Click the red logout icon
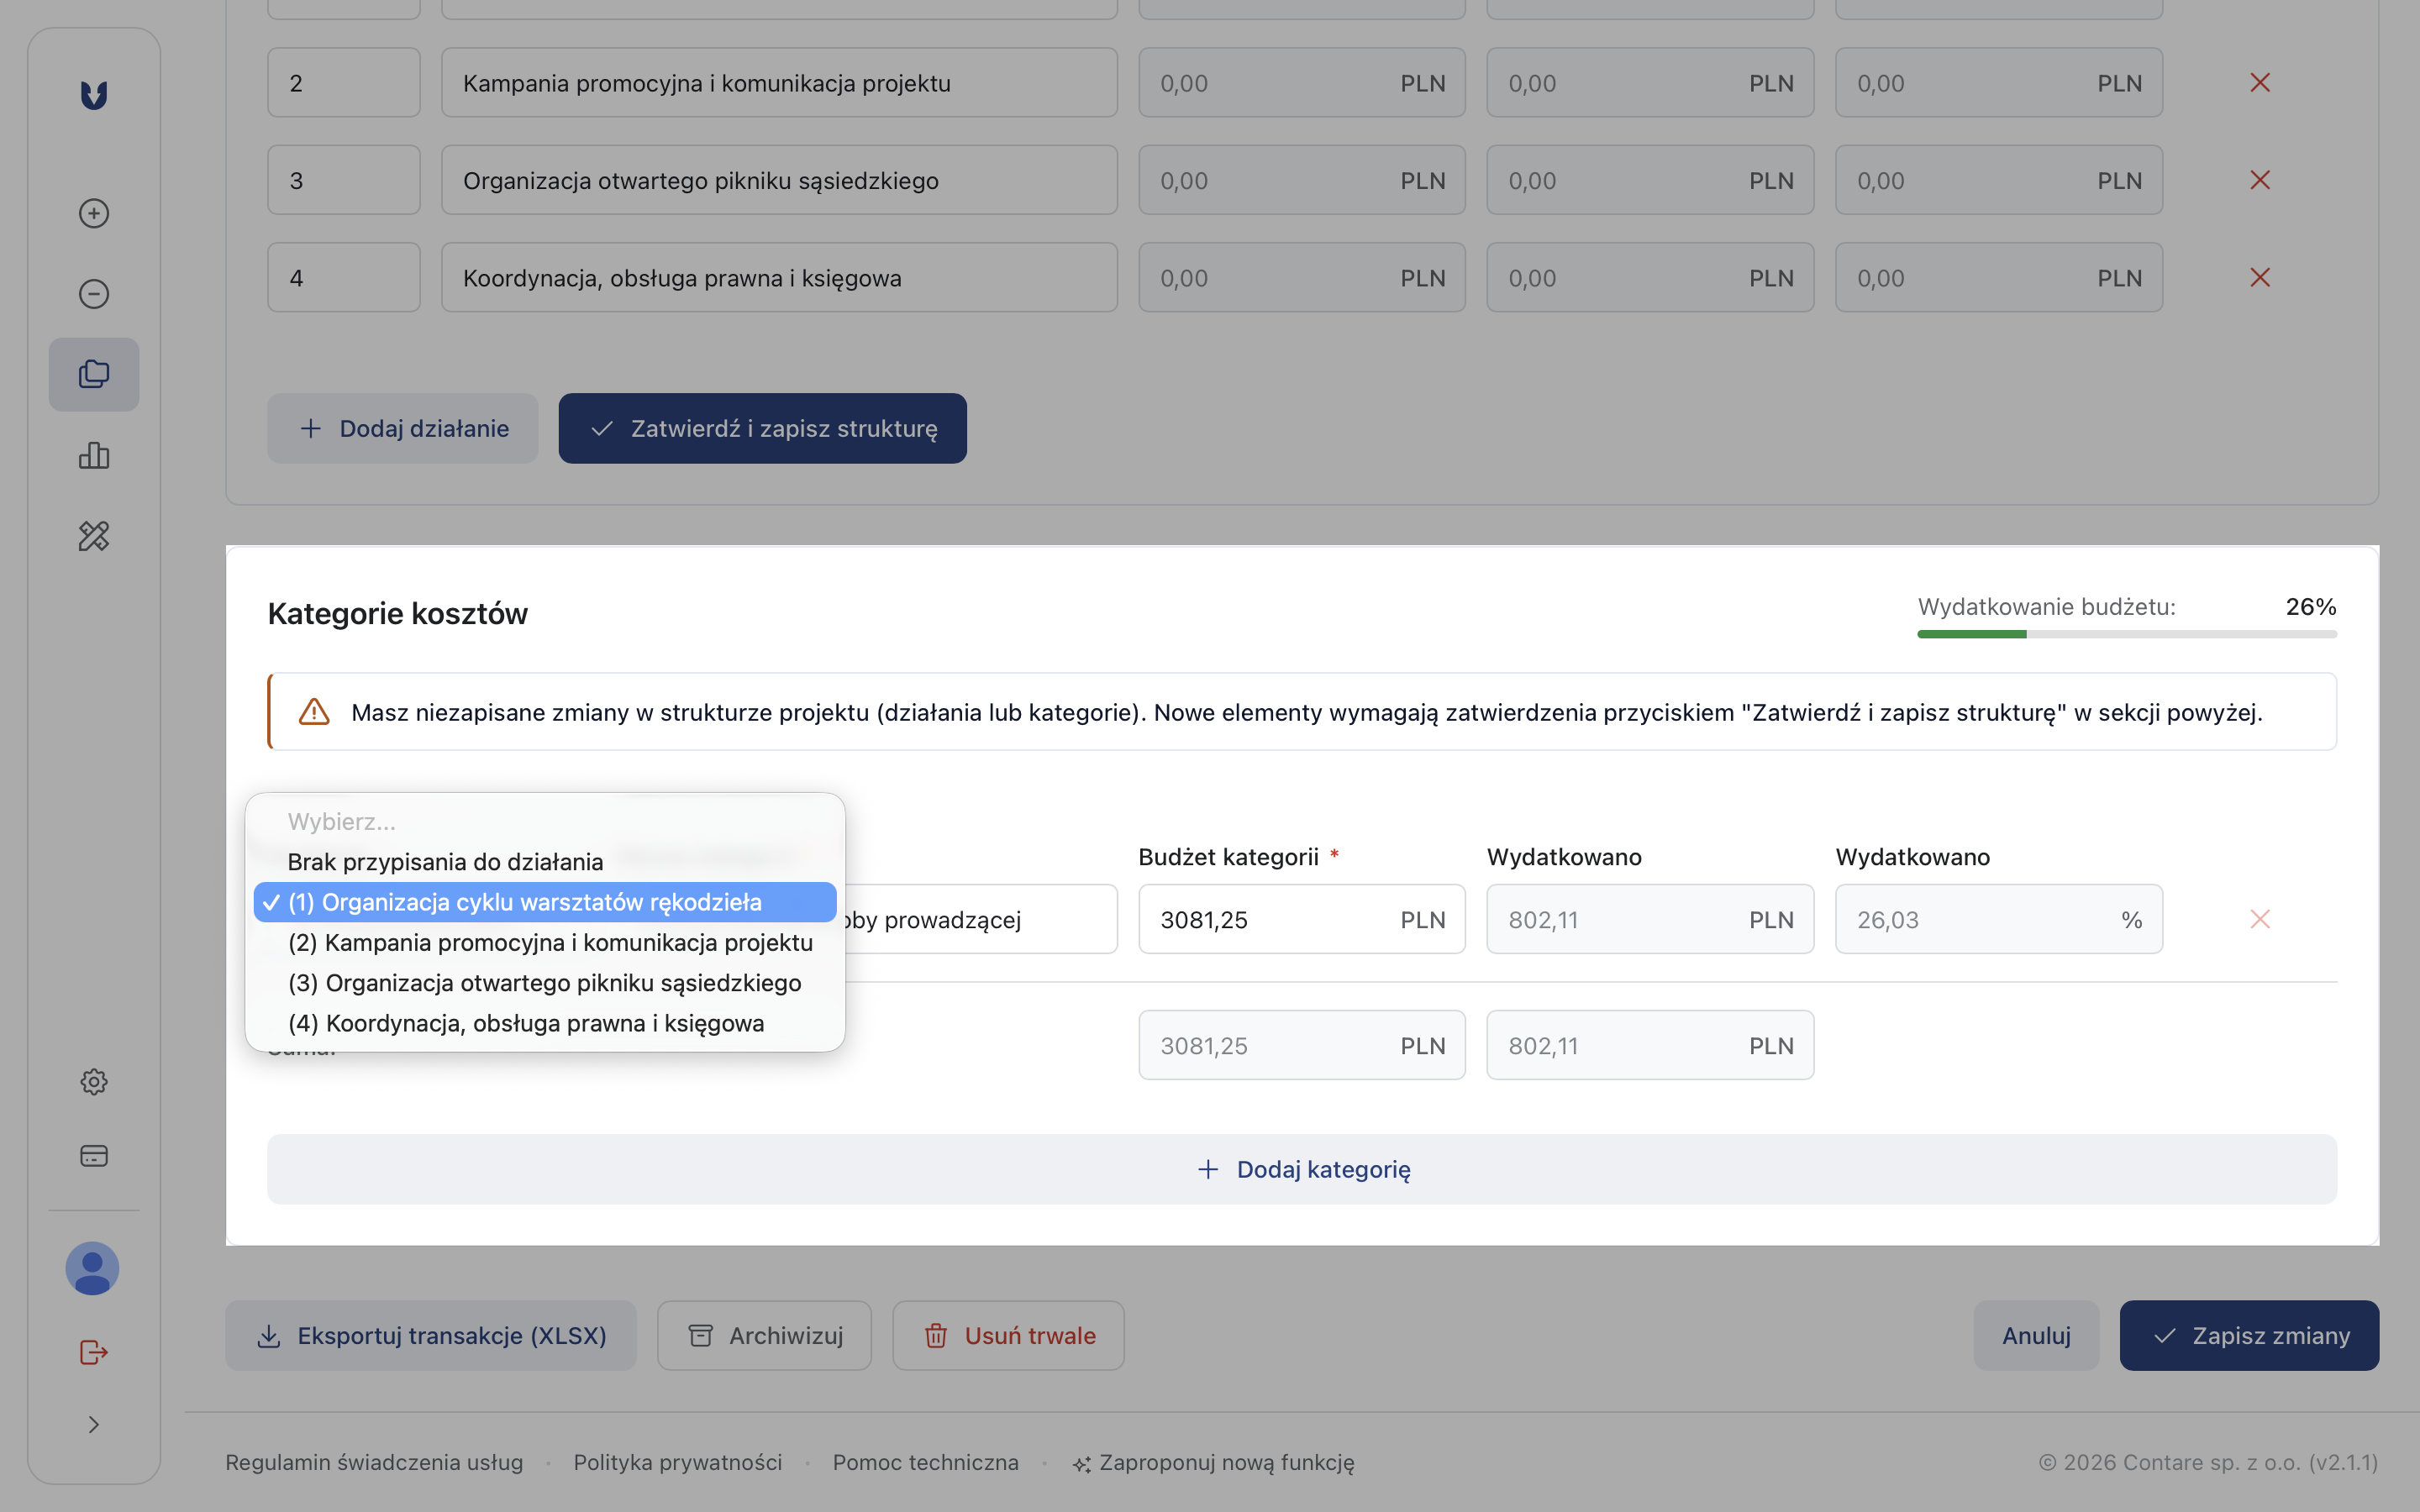 (94, 1352)
